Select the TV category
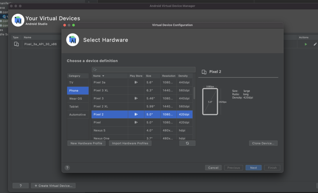The image size is (318, 193). coord(78,83)
